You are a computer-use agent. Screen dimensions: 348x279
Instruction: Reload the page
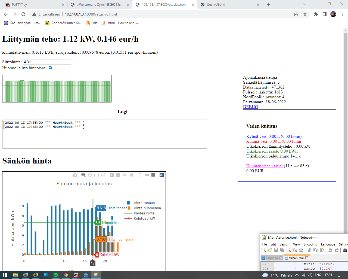(x=23, y=14)
